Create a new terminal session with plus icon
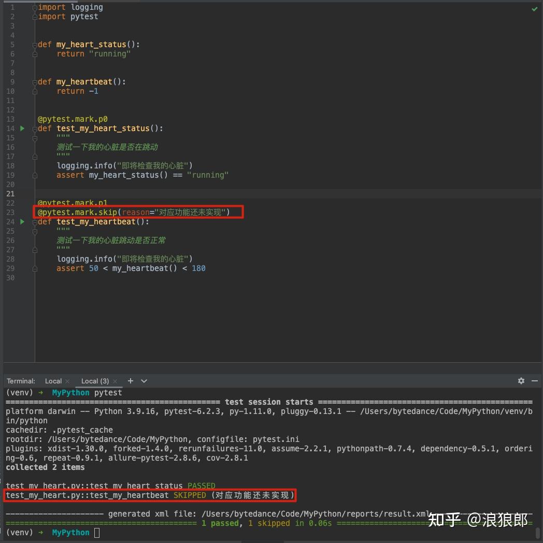The image size is (543, 543). click(130, 381)
